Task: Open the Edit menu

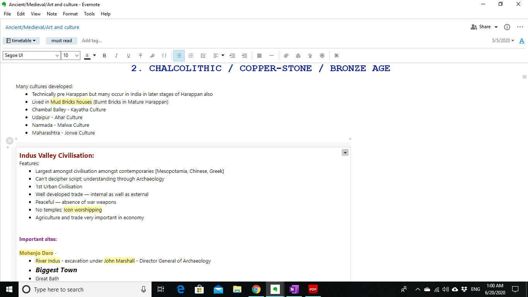Action: pyautogui.click(x=21, y=14)
